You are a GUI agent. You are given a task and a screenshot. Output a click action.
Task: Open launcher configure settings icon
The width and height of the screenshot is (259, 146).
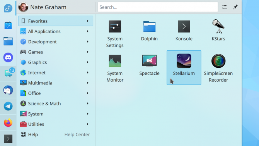[224, 7]
